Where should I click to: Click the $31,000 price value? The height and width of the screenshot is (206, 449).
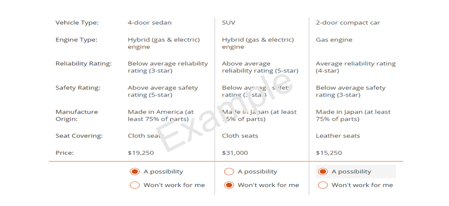click(x=235, y=153)
